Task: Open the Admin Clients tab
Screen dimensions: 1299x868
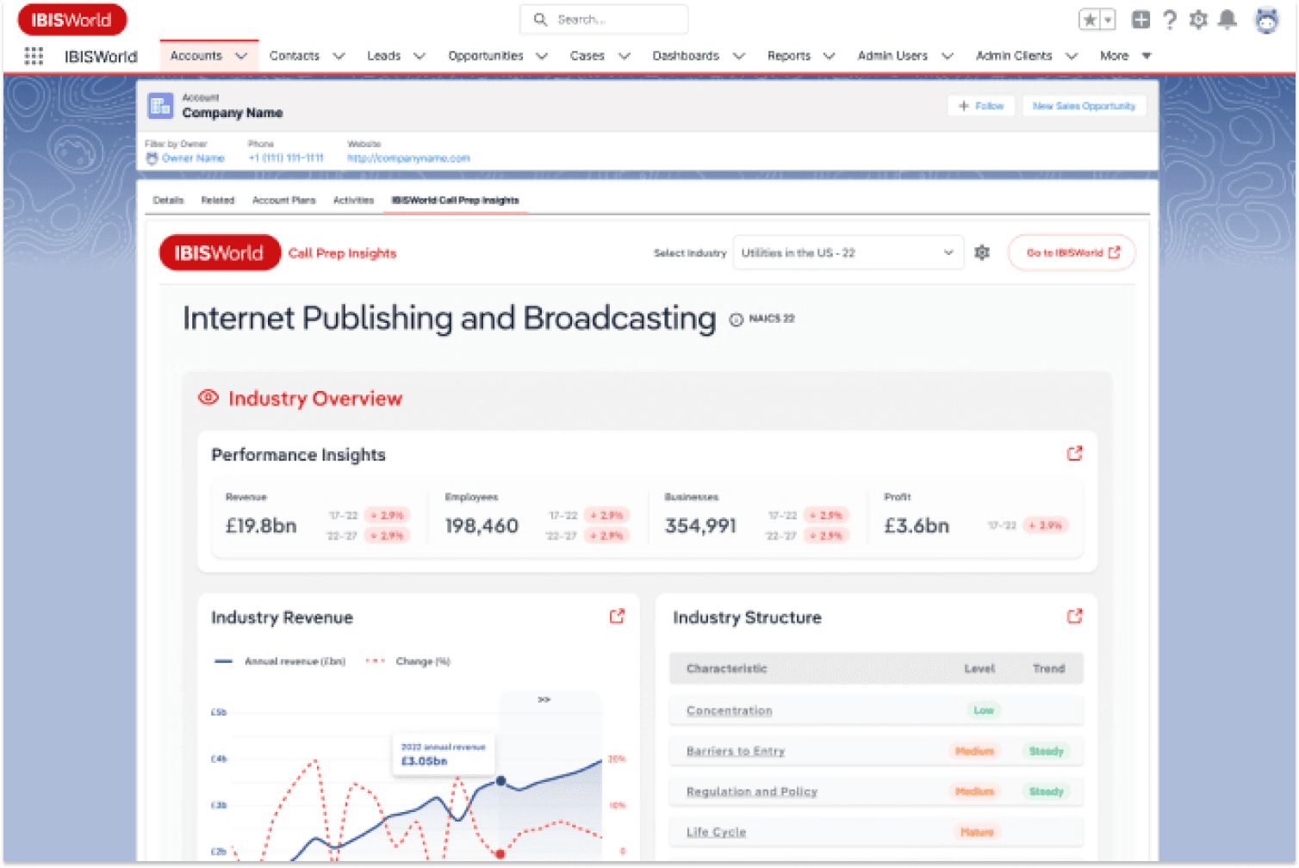Action: pos(1014,56)
